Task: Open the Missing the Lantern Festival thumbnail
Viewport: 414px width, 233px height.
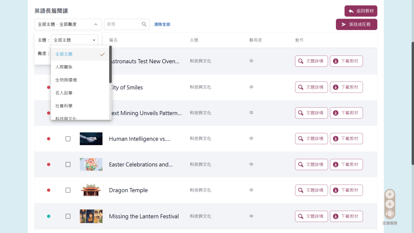Action: click(x=91, y=216)
